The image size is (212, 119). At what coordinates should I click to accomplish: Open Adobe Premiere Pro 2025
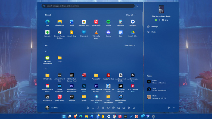tap(96, 88)
